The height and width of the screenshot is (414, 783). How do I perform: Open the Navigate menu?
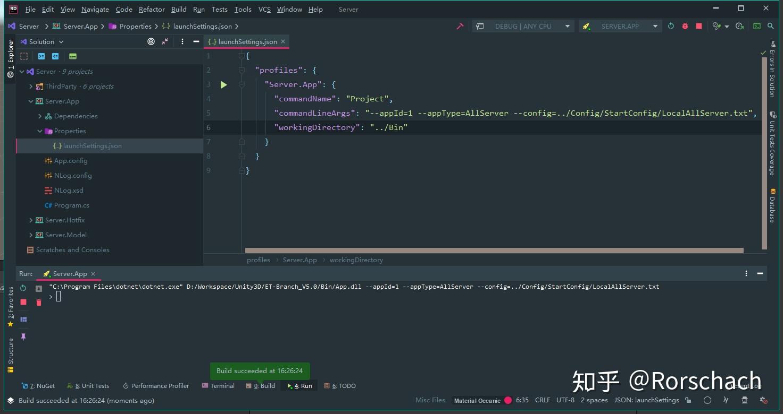[95, 9]
